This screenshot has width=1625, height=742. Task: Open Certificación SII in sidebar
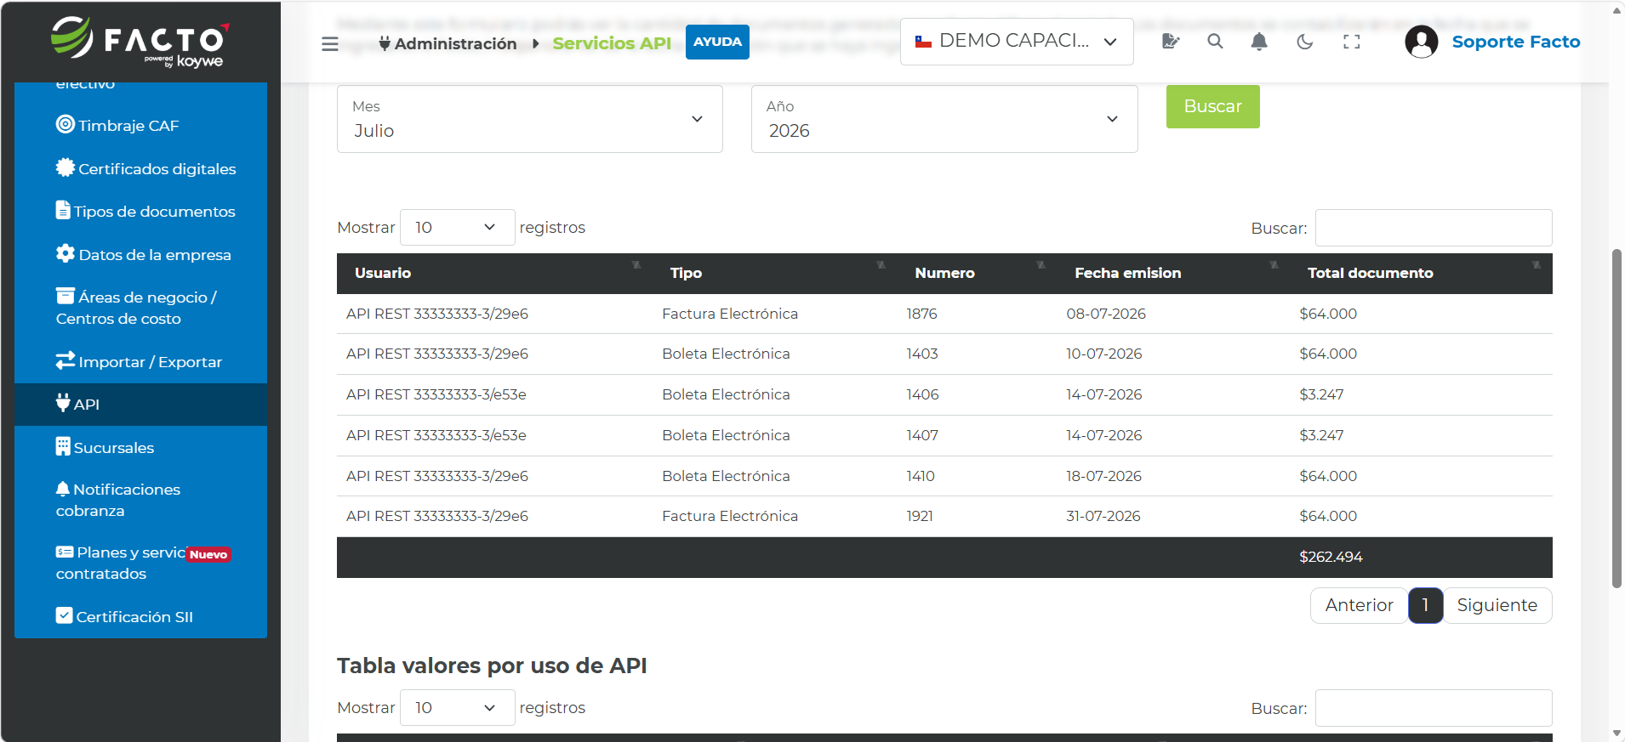(x=124, y=616)
